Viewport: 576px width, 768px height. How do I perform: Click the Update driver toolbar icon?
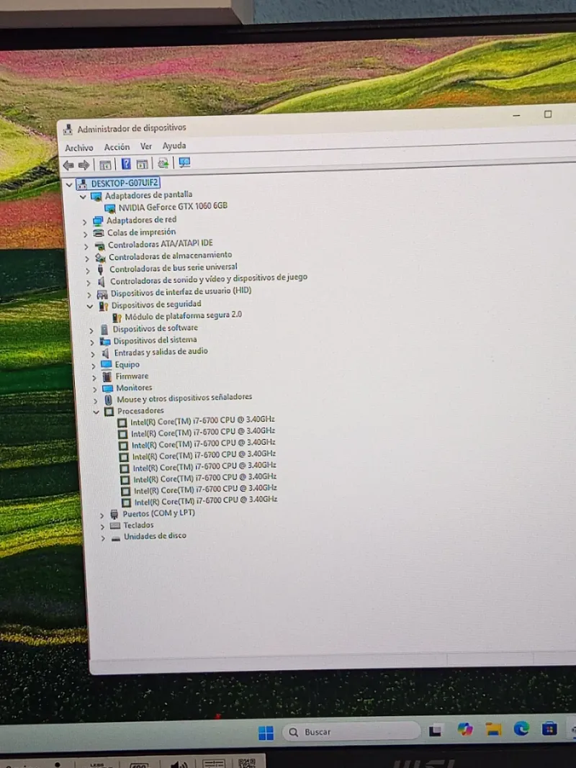[163, 163]
